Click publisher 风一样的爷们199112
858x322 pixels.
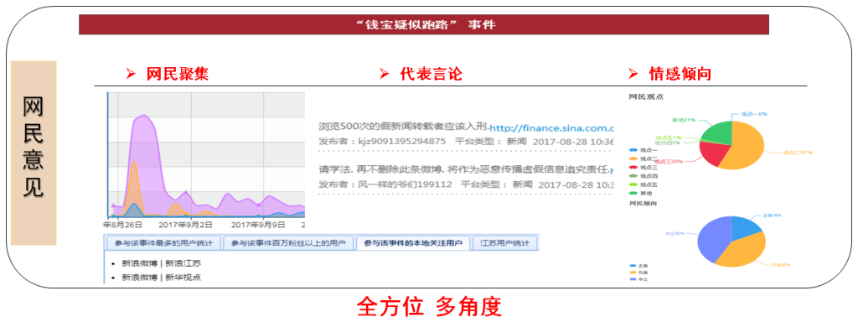pyautogui.click(x=405, y=184)
